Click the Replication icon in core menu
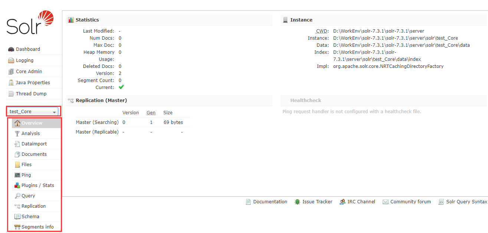 tap(17, 206)
